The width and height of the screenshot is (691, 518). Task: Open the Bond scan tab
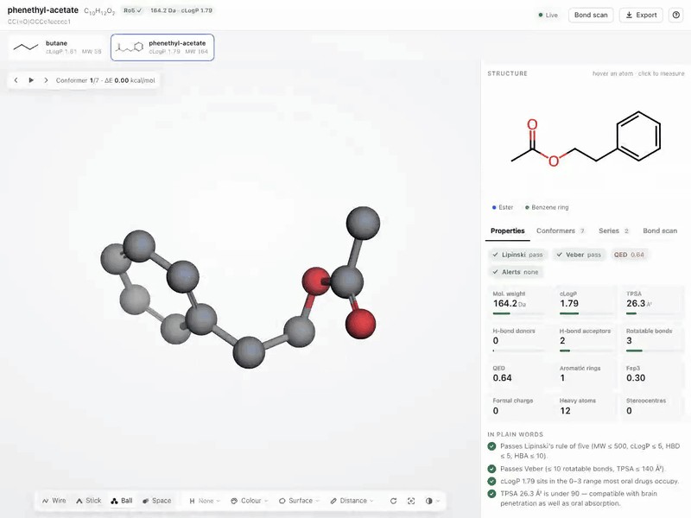(x=660, y=231)
